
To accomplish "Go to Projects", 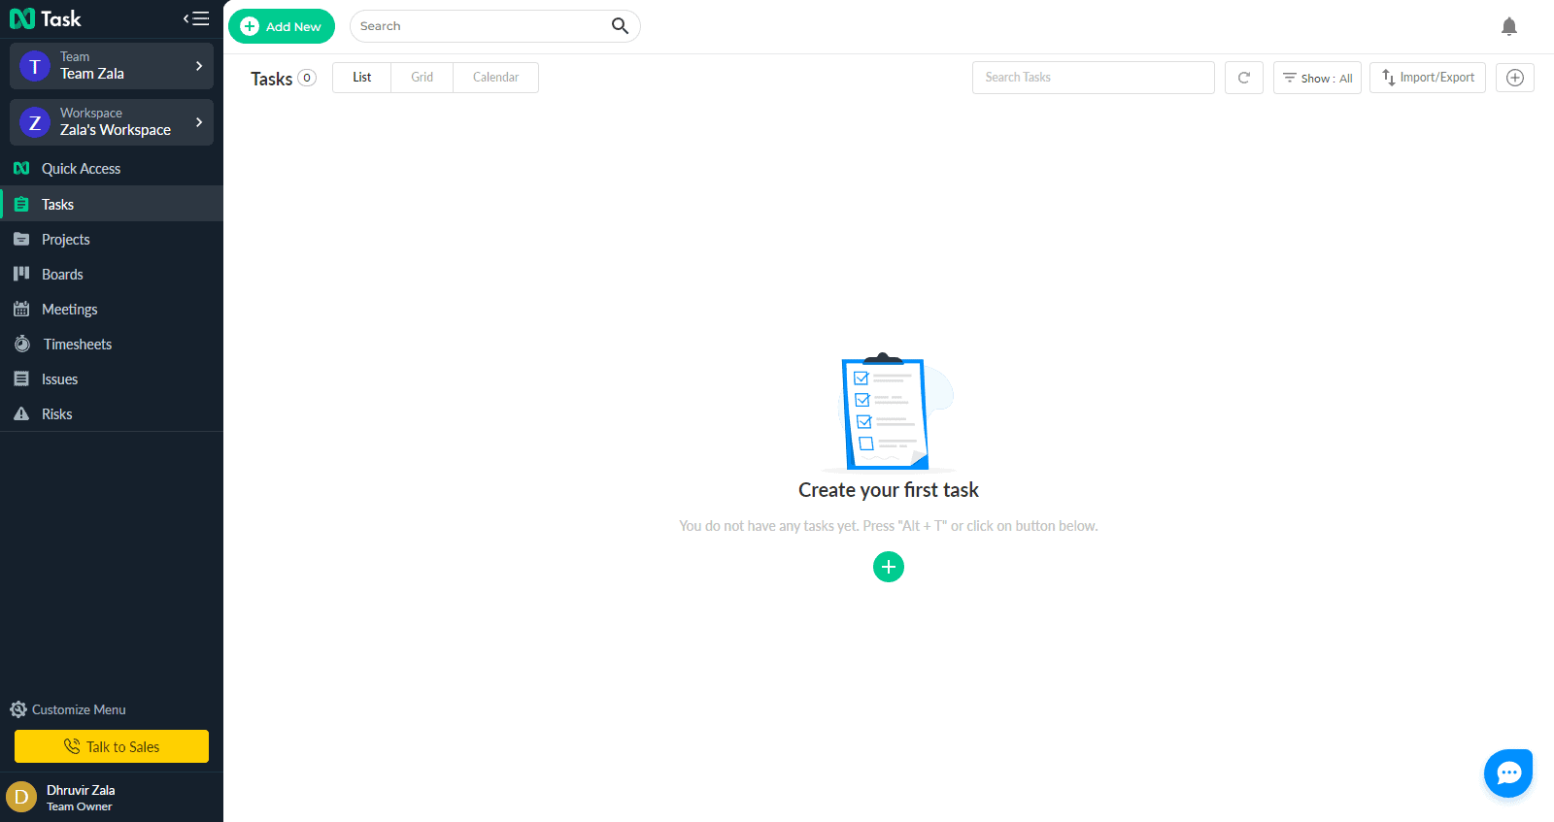I will click(112, 239).
